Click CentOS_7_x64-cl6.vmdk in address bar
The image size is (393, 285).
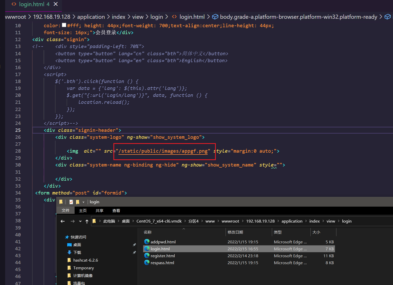click(x=159, y=221)
